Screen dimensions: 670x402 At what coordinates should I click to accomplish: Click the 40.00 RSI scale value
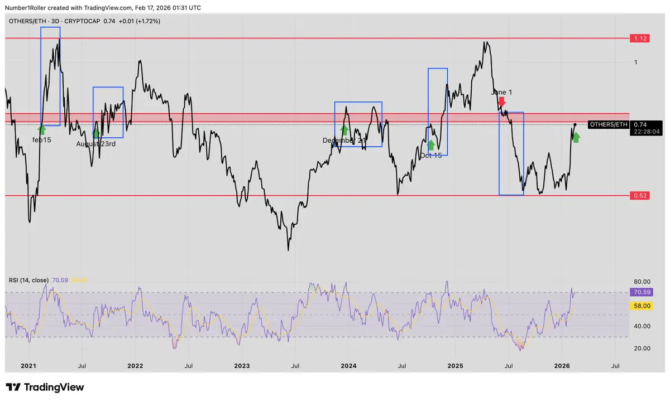pos(643,326)
